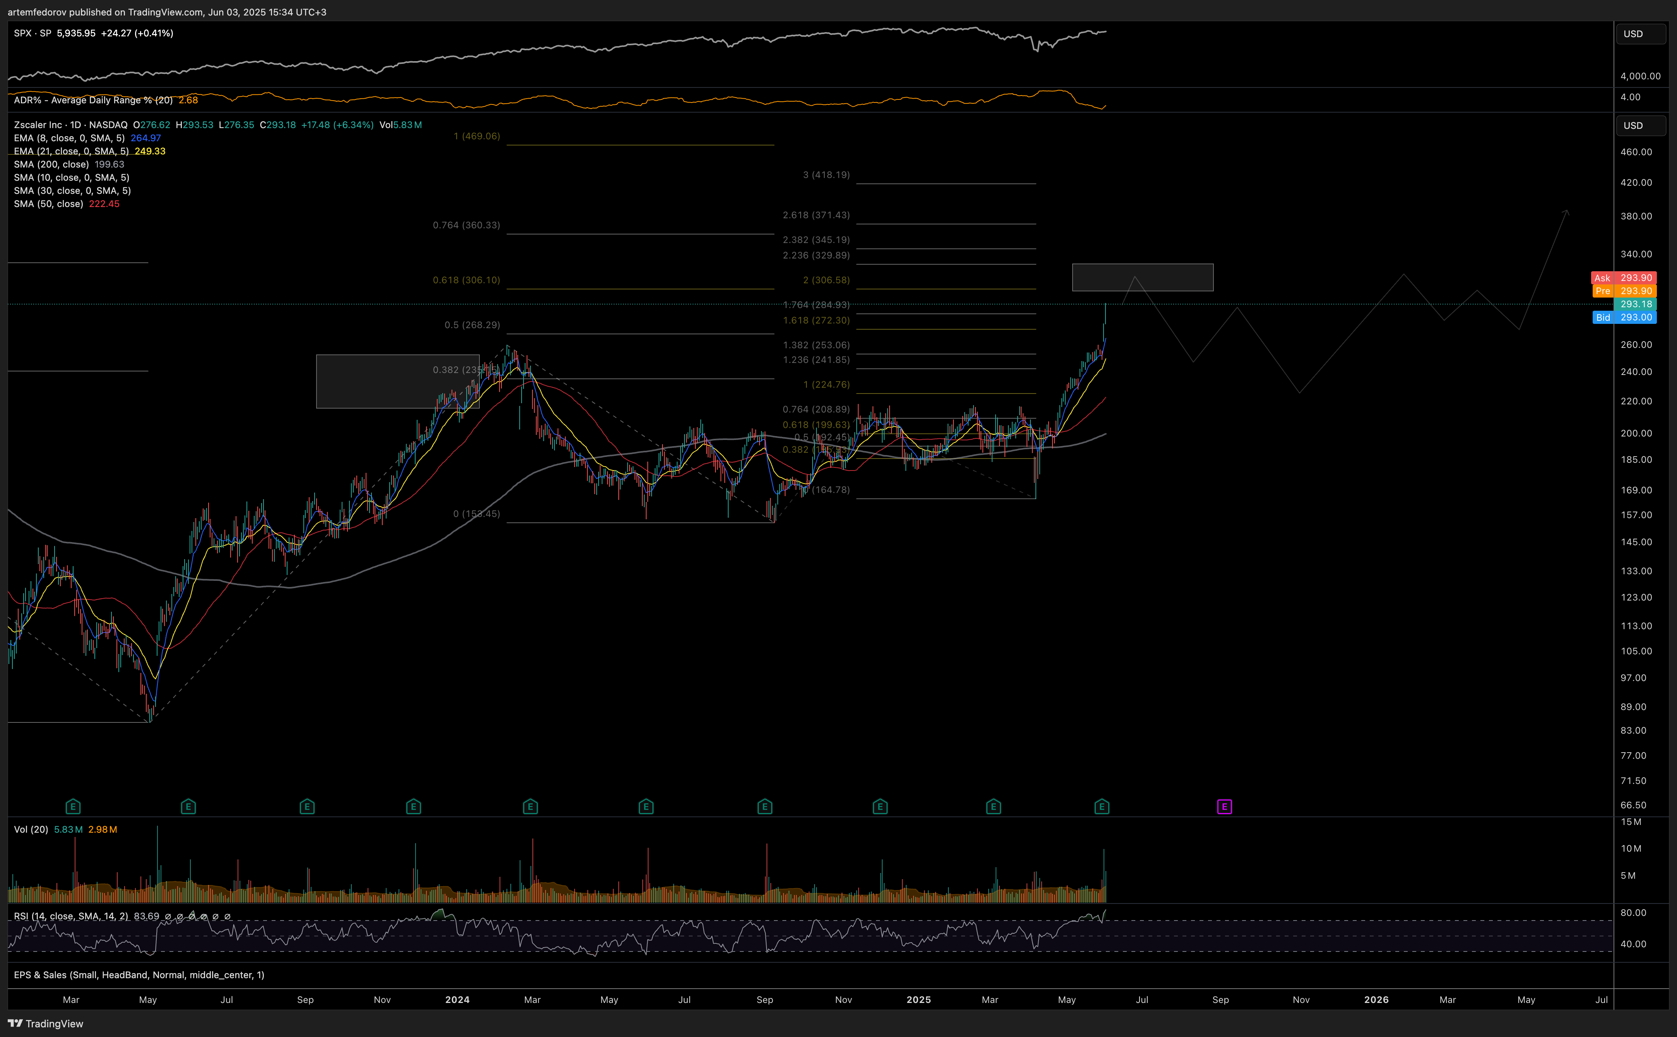Open the USD currency selector of the SPX pane

coord(1641,34)
